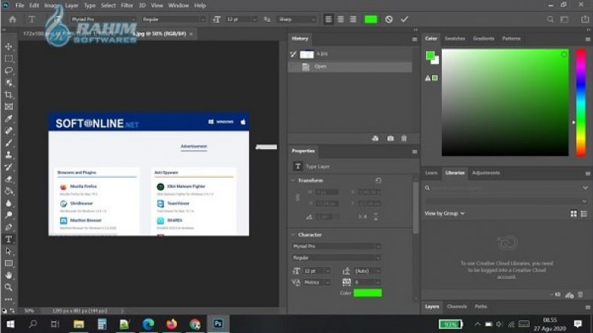Screen dimensions: 593x333
Task: Open the Share icon at top right
Action: point(585,20)
